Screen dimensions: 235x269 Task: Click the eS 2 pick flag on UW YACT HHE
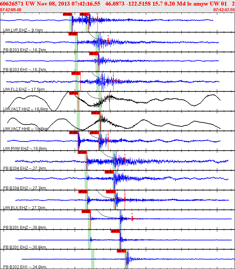96,113
